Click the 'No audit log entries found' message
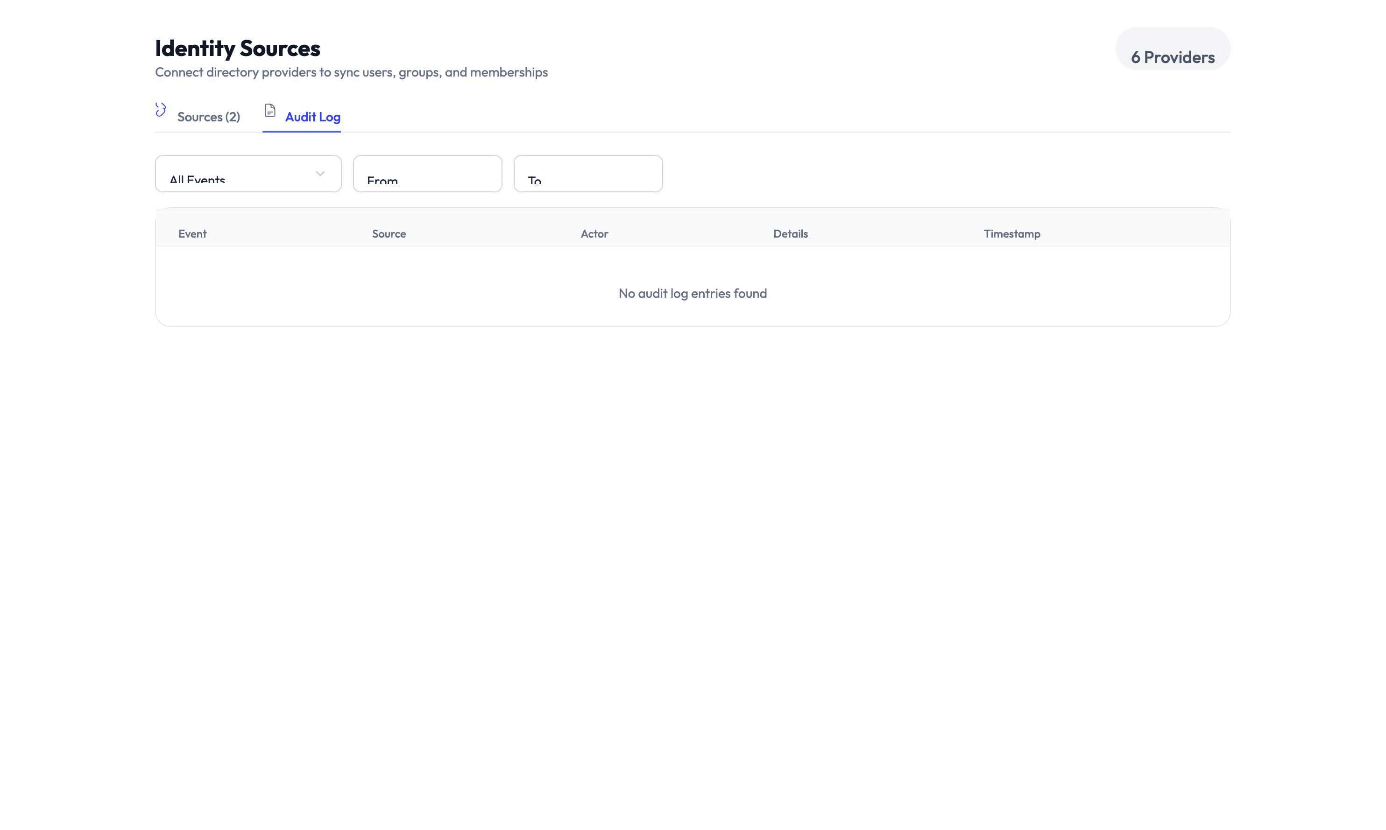 coord(693,293)
